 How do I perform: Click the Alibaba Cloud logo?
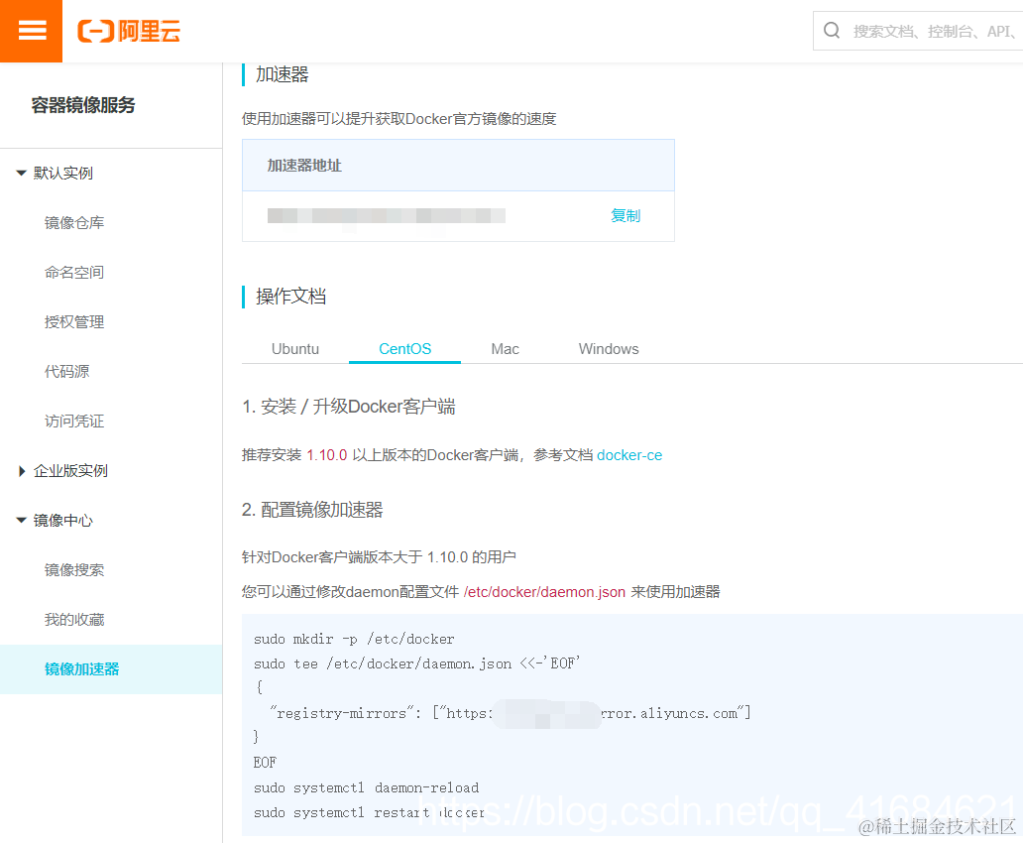tap(129, 31)
